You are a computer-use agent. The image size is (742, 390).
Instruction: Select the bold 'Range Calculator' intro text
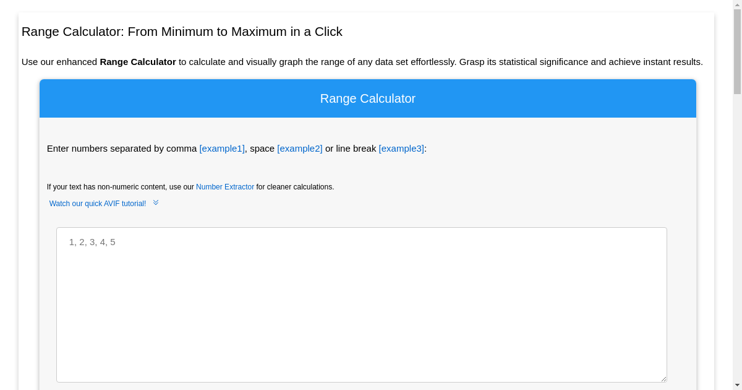pos(137,62)
